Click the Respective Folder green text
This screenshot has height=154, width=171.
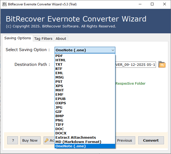pos(130,84)
